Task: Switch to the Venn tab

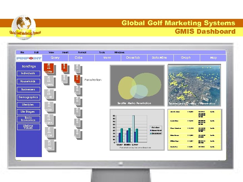Action: (x=108, y=58)
